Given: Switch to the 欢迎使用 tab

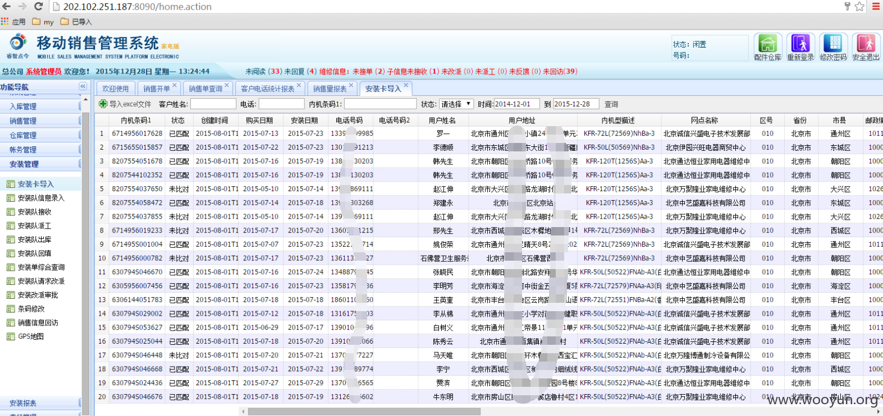Looking at the screenshot, I should 116,89.
